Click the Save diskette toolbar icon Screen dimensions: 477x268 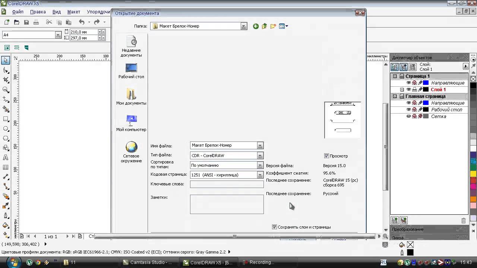pyautogui.click(x=26, y=22)
